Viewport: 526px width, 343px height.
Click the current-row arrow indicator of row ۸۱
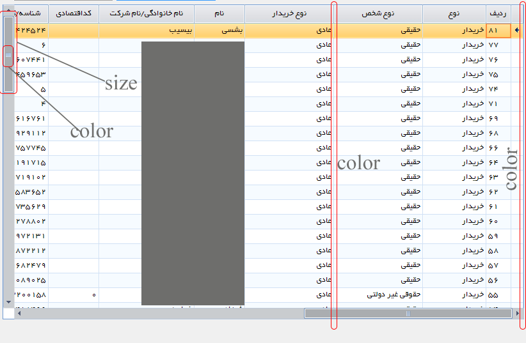[x=517, y=30]
